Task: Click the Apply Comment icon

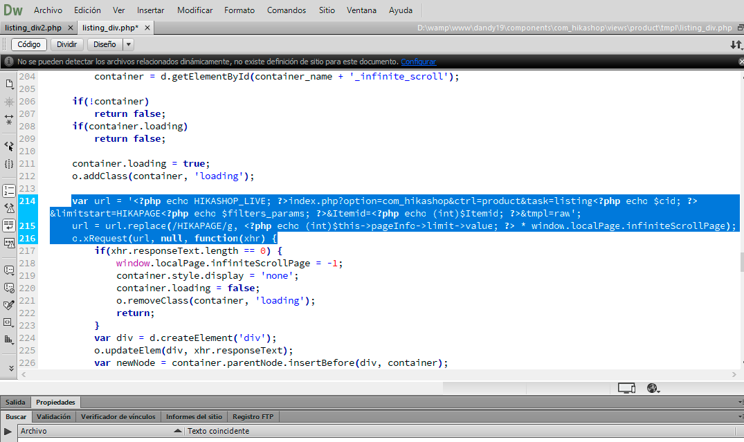Action: pyautogui.click(x=9, y=270)
